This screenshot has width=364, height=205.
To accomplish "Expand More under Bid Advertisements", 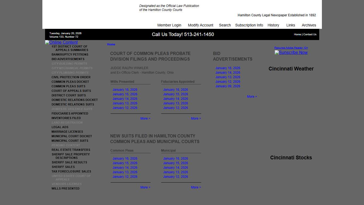I will 252,97.
